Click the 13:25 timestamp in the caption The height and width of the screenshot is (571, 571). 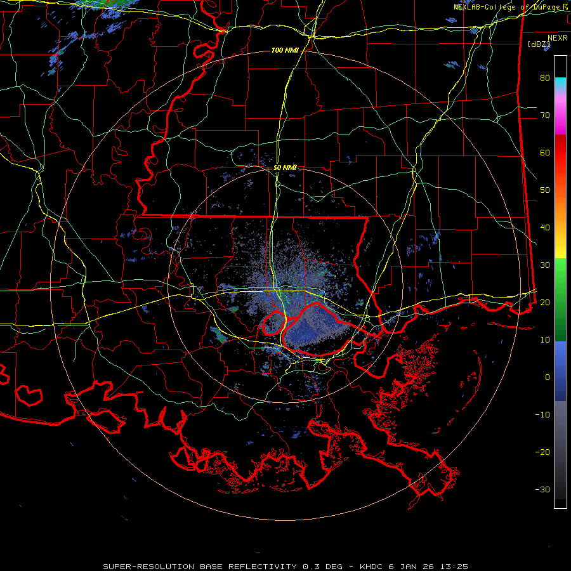455,567
